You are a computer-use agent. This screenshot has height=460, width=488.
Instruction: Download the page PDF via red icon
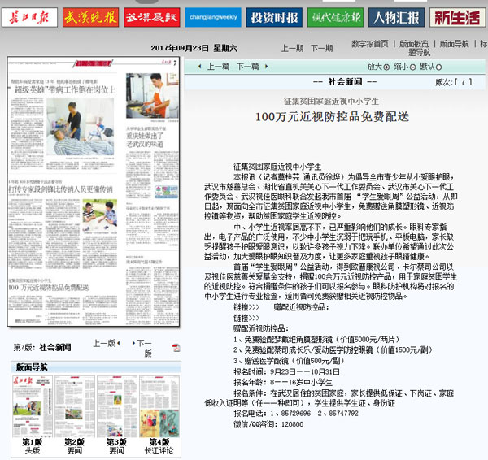point(176,347)
